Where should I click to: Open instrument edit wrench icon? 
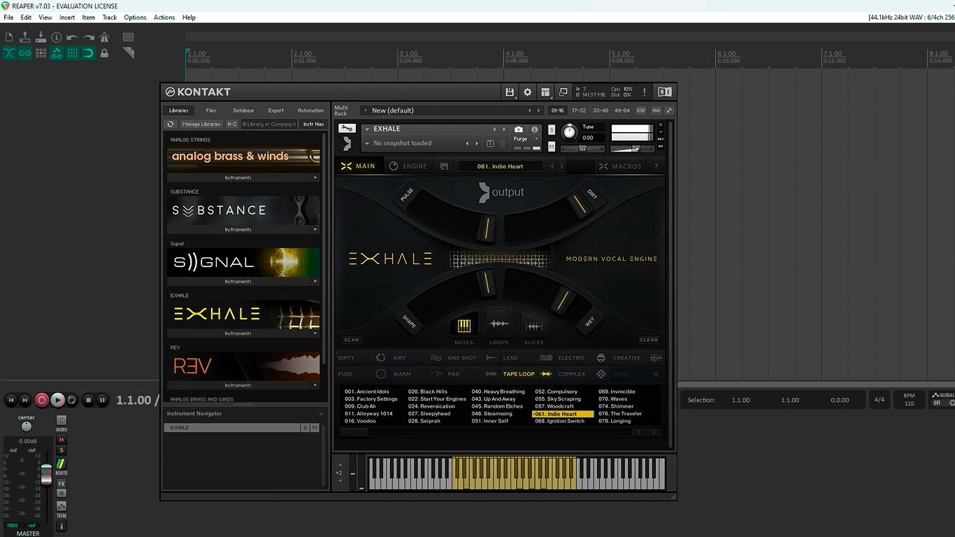[x=347, y=129]
